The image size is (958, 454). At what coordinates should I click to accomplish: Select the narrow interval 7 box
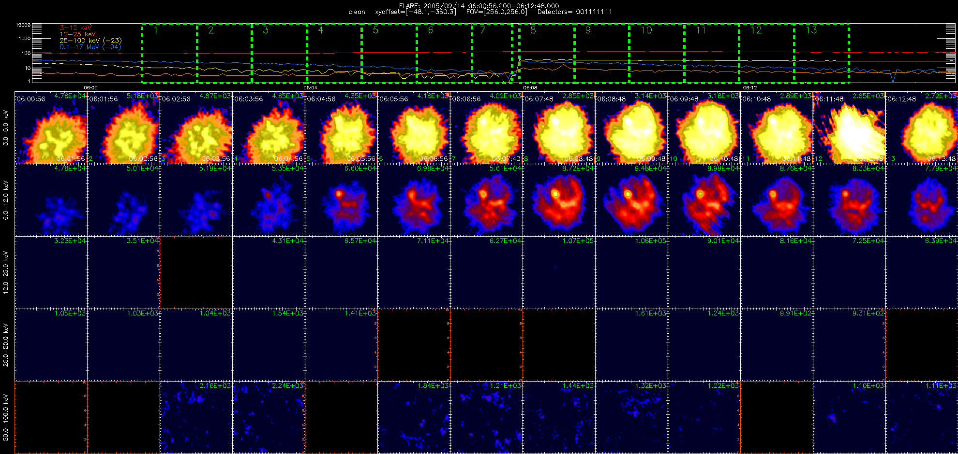[x=493, y=53]
